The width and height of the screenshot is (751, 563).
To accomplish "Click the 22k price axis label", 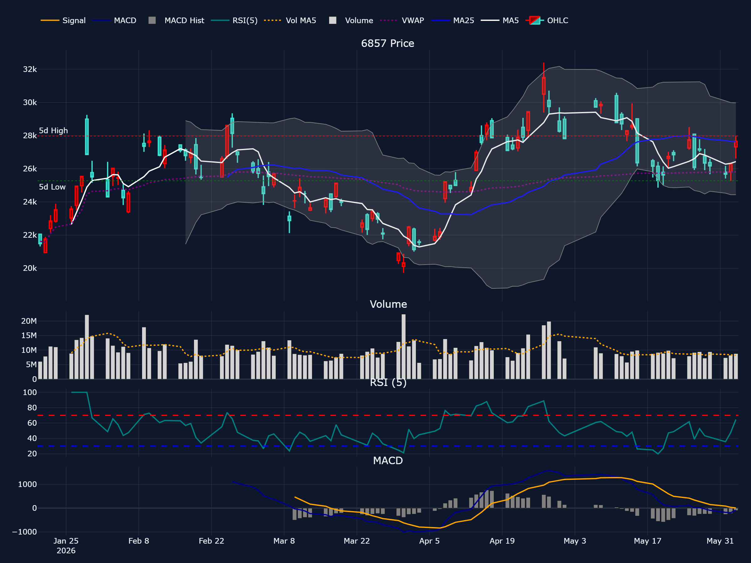I will click(30, 235).
